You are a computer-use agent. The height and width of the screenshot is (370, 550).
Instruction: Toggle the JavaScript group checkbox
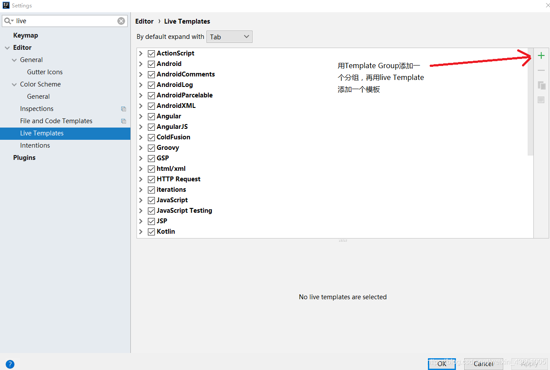[x=151, y=200]
